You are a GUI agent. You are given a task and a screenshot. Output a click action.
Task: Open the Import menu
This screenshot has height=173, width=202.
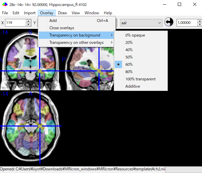click(x=30, y=13)
